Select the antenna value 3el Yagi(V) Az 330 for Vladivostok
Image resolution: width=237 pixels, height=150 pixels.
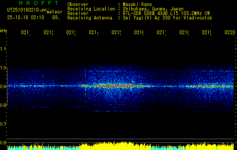168,18
